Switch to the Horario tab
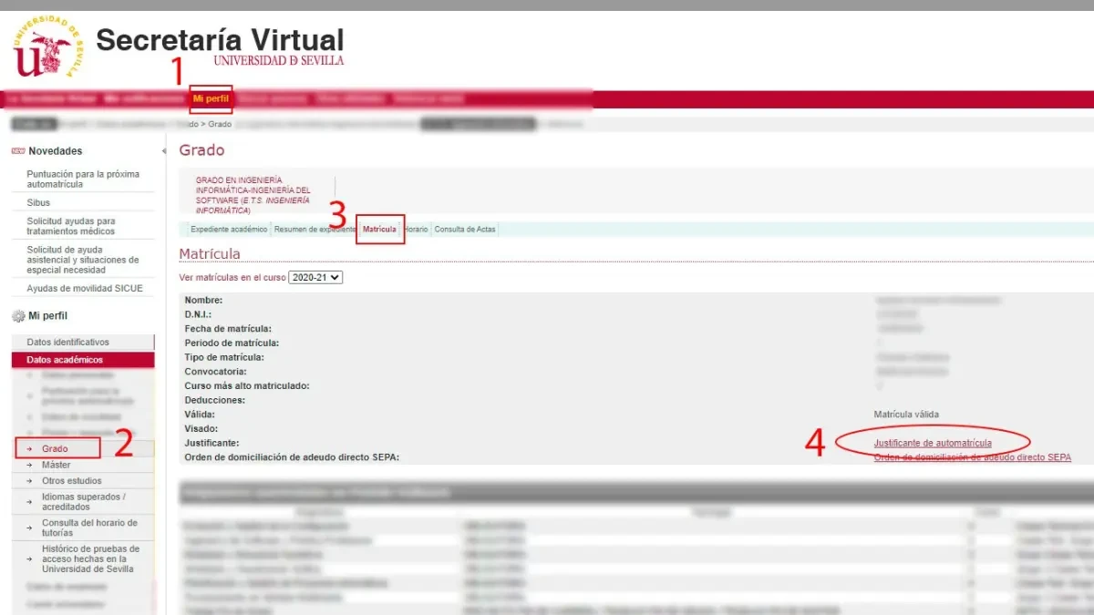The image size is (1094, 615). pyautogui.click(x=416, y=230)
